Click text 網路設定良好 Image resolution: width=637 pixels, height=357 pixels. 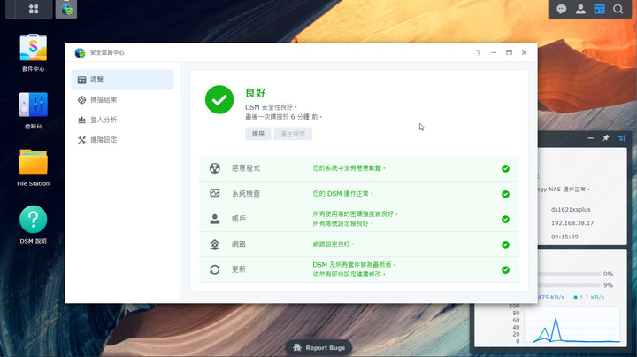[x=334, y=244]
